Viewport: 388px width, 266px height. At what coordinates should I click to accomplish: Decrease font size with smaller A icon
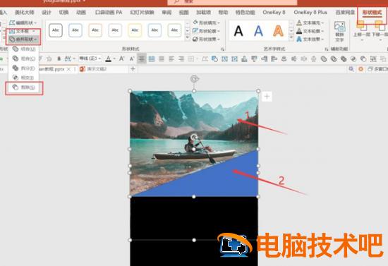click(x=132, y=59)
